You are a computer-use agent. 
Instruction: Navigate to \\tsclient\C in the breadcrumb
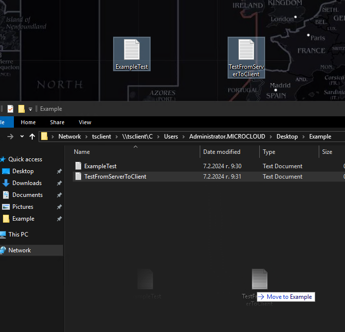pyautogui.click(x=137, y=137)
